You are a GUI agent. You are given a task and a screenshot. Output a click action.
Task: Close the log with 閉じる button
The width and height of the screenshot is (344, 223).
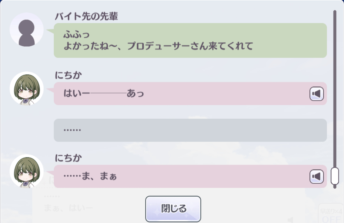[173, 209]
